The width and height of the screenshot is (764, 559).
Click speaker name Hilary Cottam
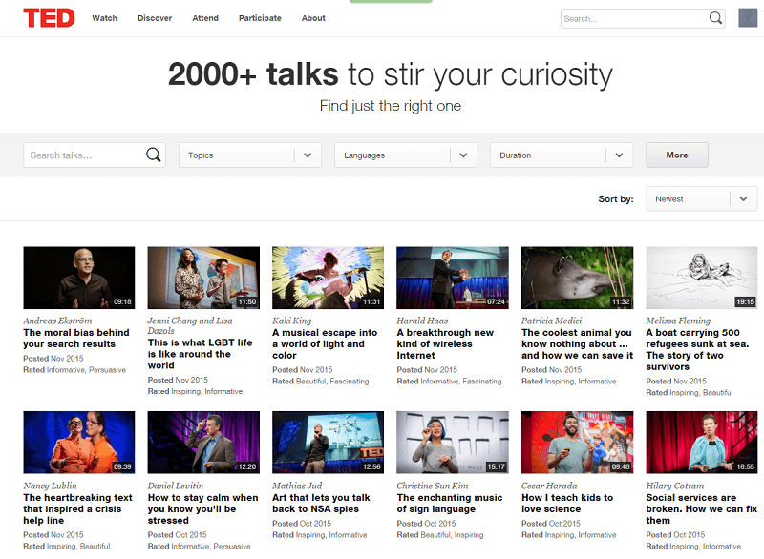click(675, 486)
